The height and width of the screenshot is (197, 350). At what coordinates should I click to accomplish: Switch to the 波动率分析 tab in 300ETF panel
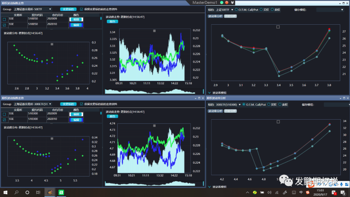(x=215, y=111)
